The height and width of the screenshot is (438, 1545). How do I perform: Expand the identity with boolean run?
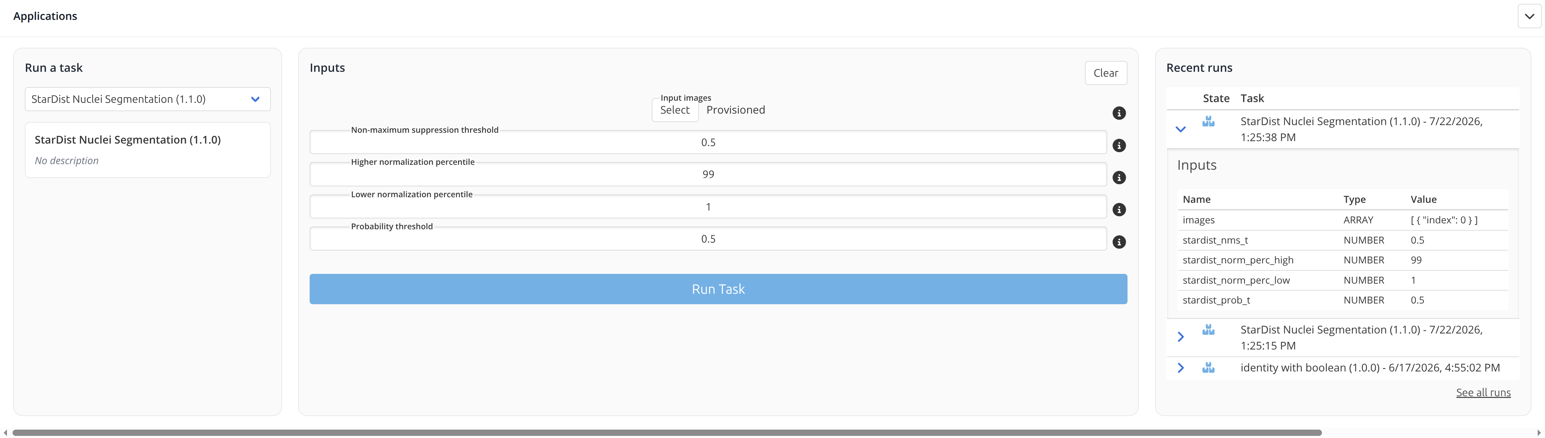click(1180, 368)
